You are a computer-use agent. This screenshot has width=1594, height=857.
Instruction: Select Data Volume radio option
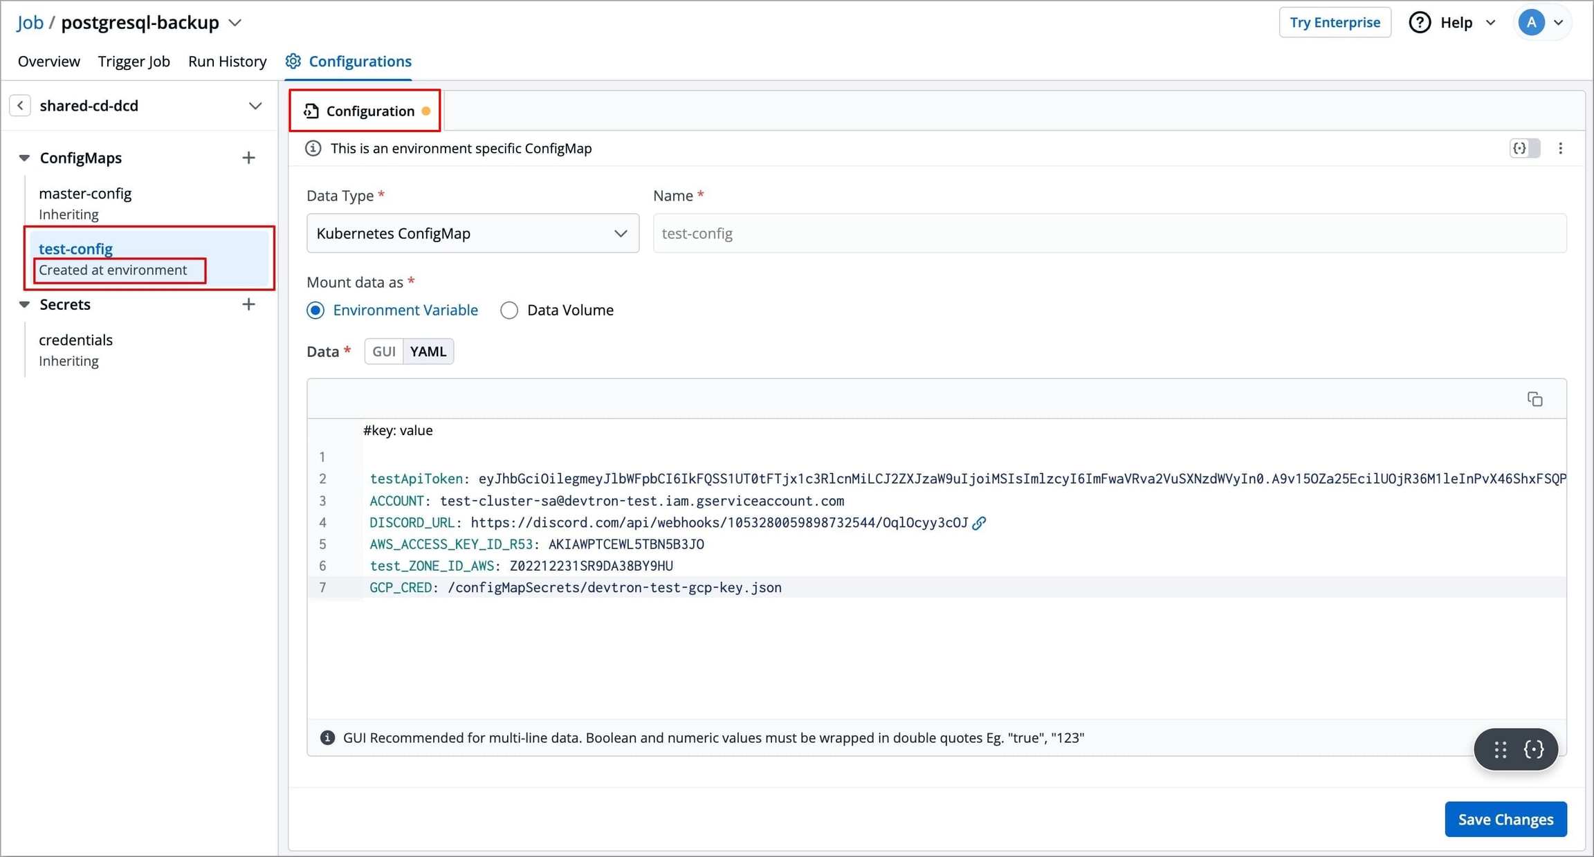click(x=509, y=310)
